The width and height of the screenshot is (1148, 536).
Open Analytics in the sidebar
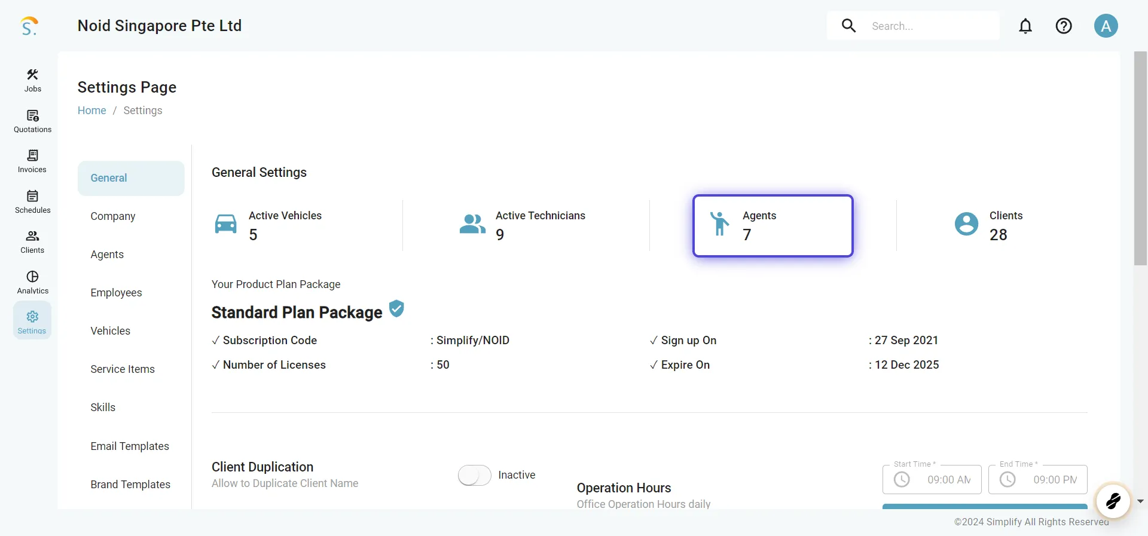tap(32, 283)
